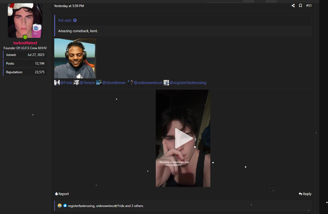328x214 pixels.
Task: Bookmark this post with the bookmark icon
Action: click(300, 6)
